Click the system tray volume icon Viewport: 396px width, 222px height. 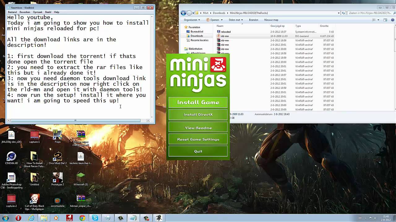pyautogui.click(x=375, y=218)
